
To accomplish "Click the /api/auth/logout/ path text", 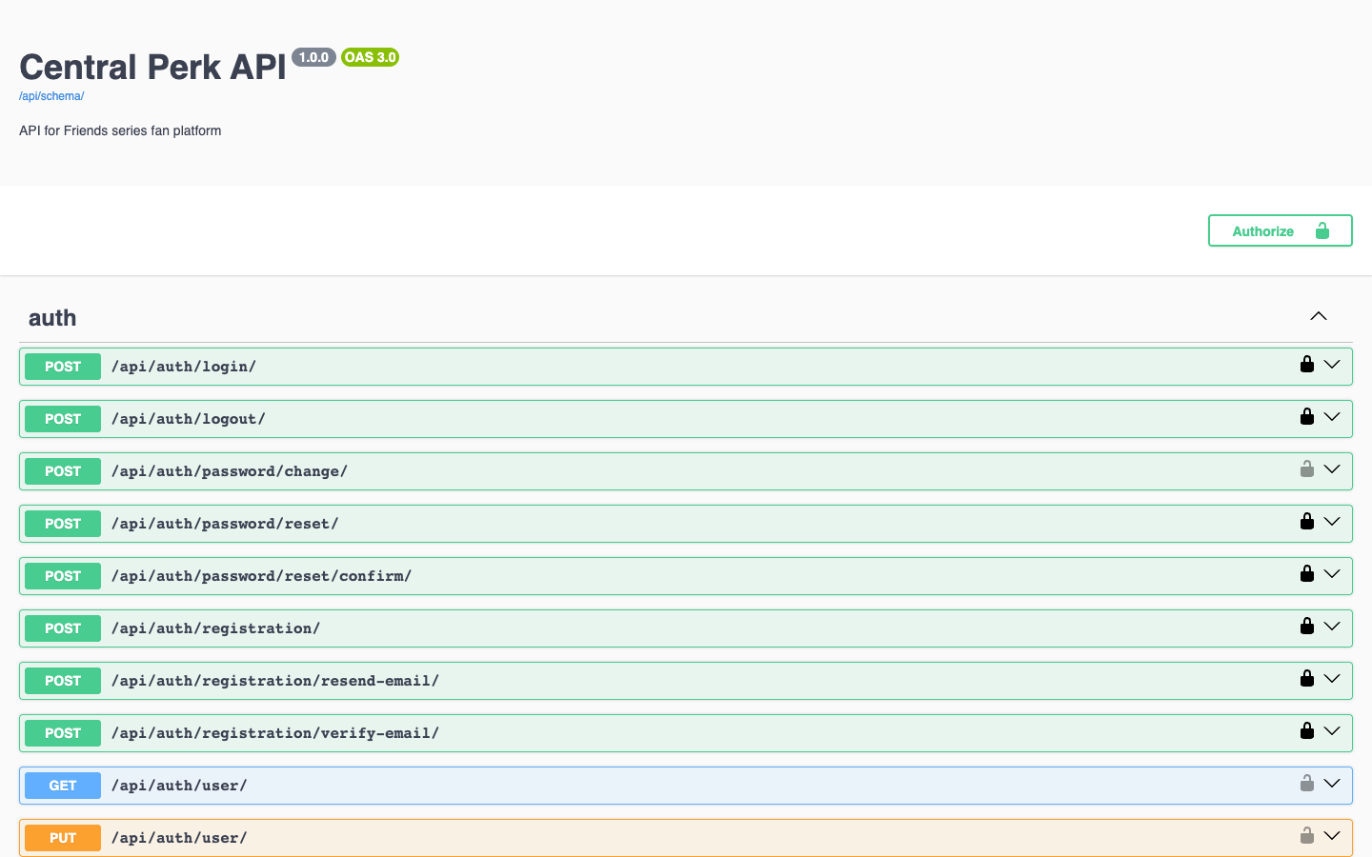I will point(189,419).
